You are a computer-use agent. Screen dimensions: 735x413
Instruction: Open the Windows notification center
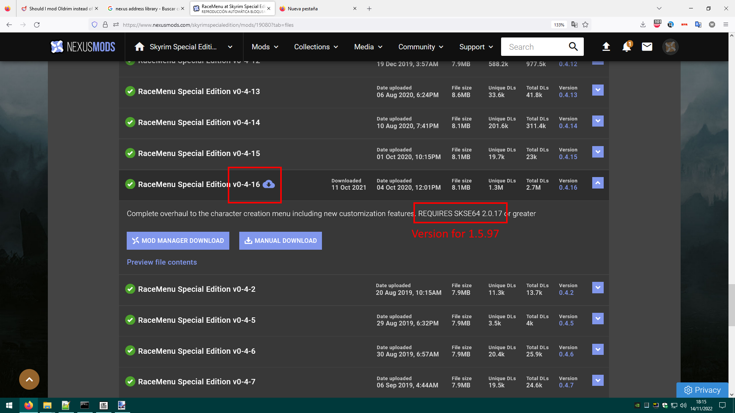[722, 405]
